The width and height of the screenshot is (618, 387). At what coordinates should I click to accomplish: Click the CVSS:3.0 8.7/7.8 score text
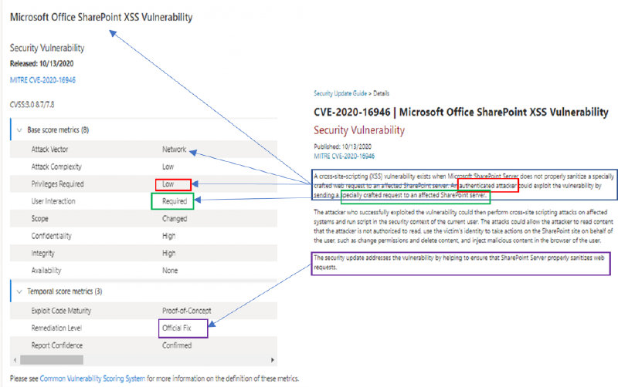[x=32, y=105]
